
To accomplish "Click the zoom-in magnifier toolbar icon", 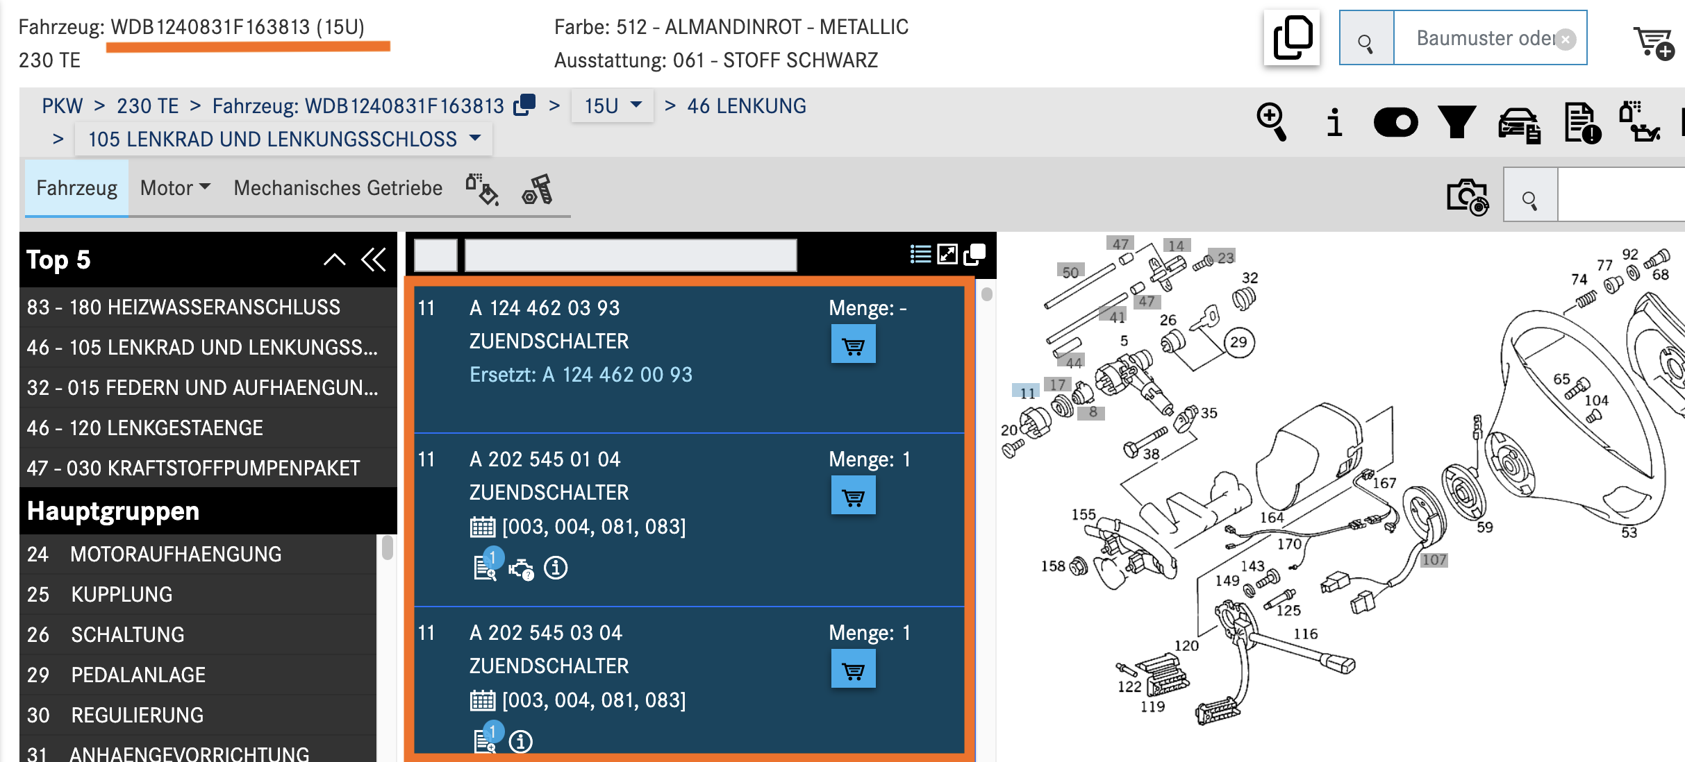I will click(x=1272, y=122).
